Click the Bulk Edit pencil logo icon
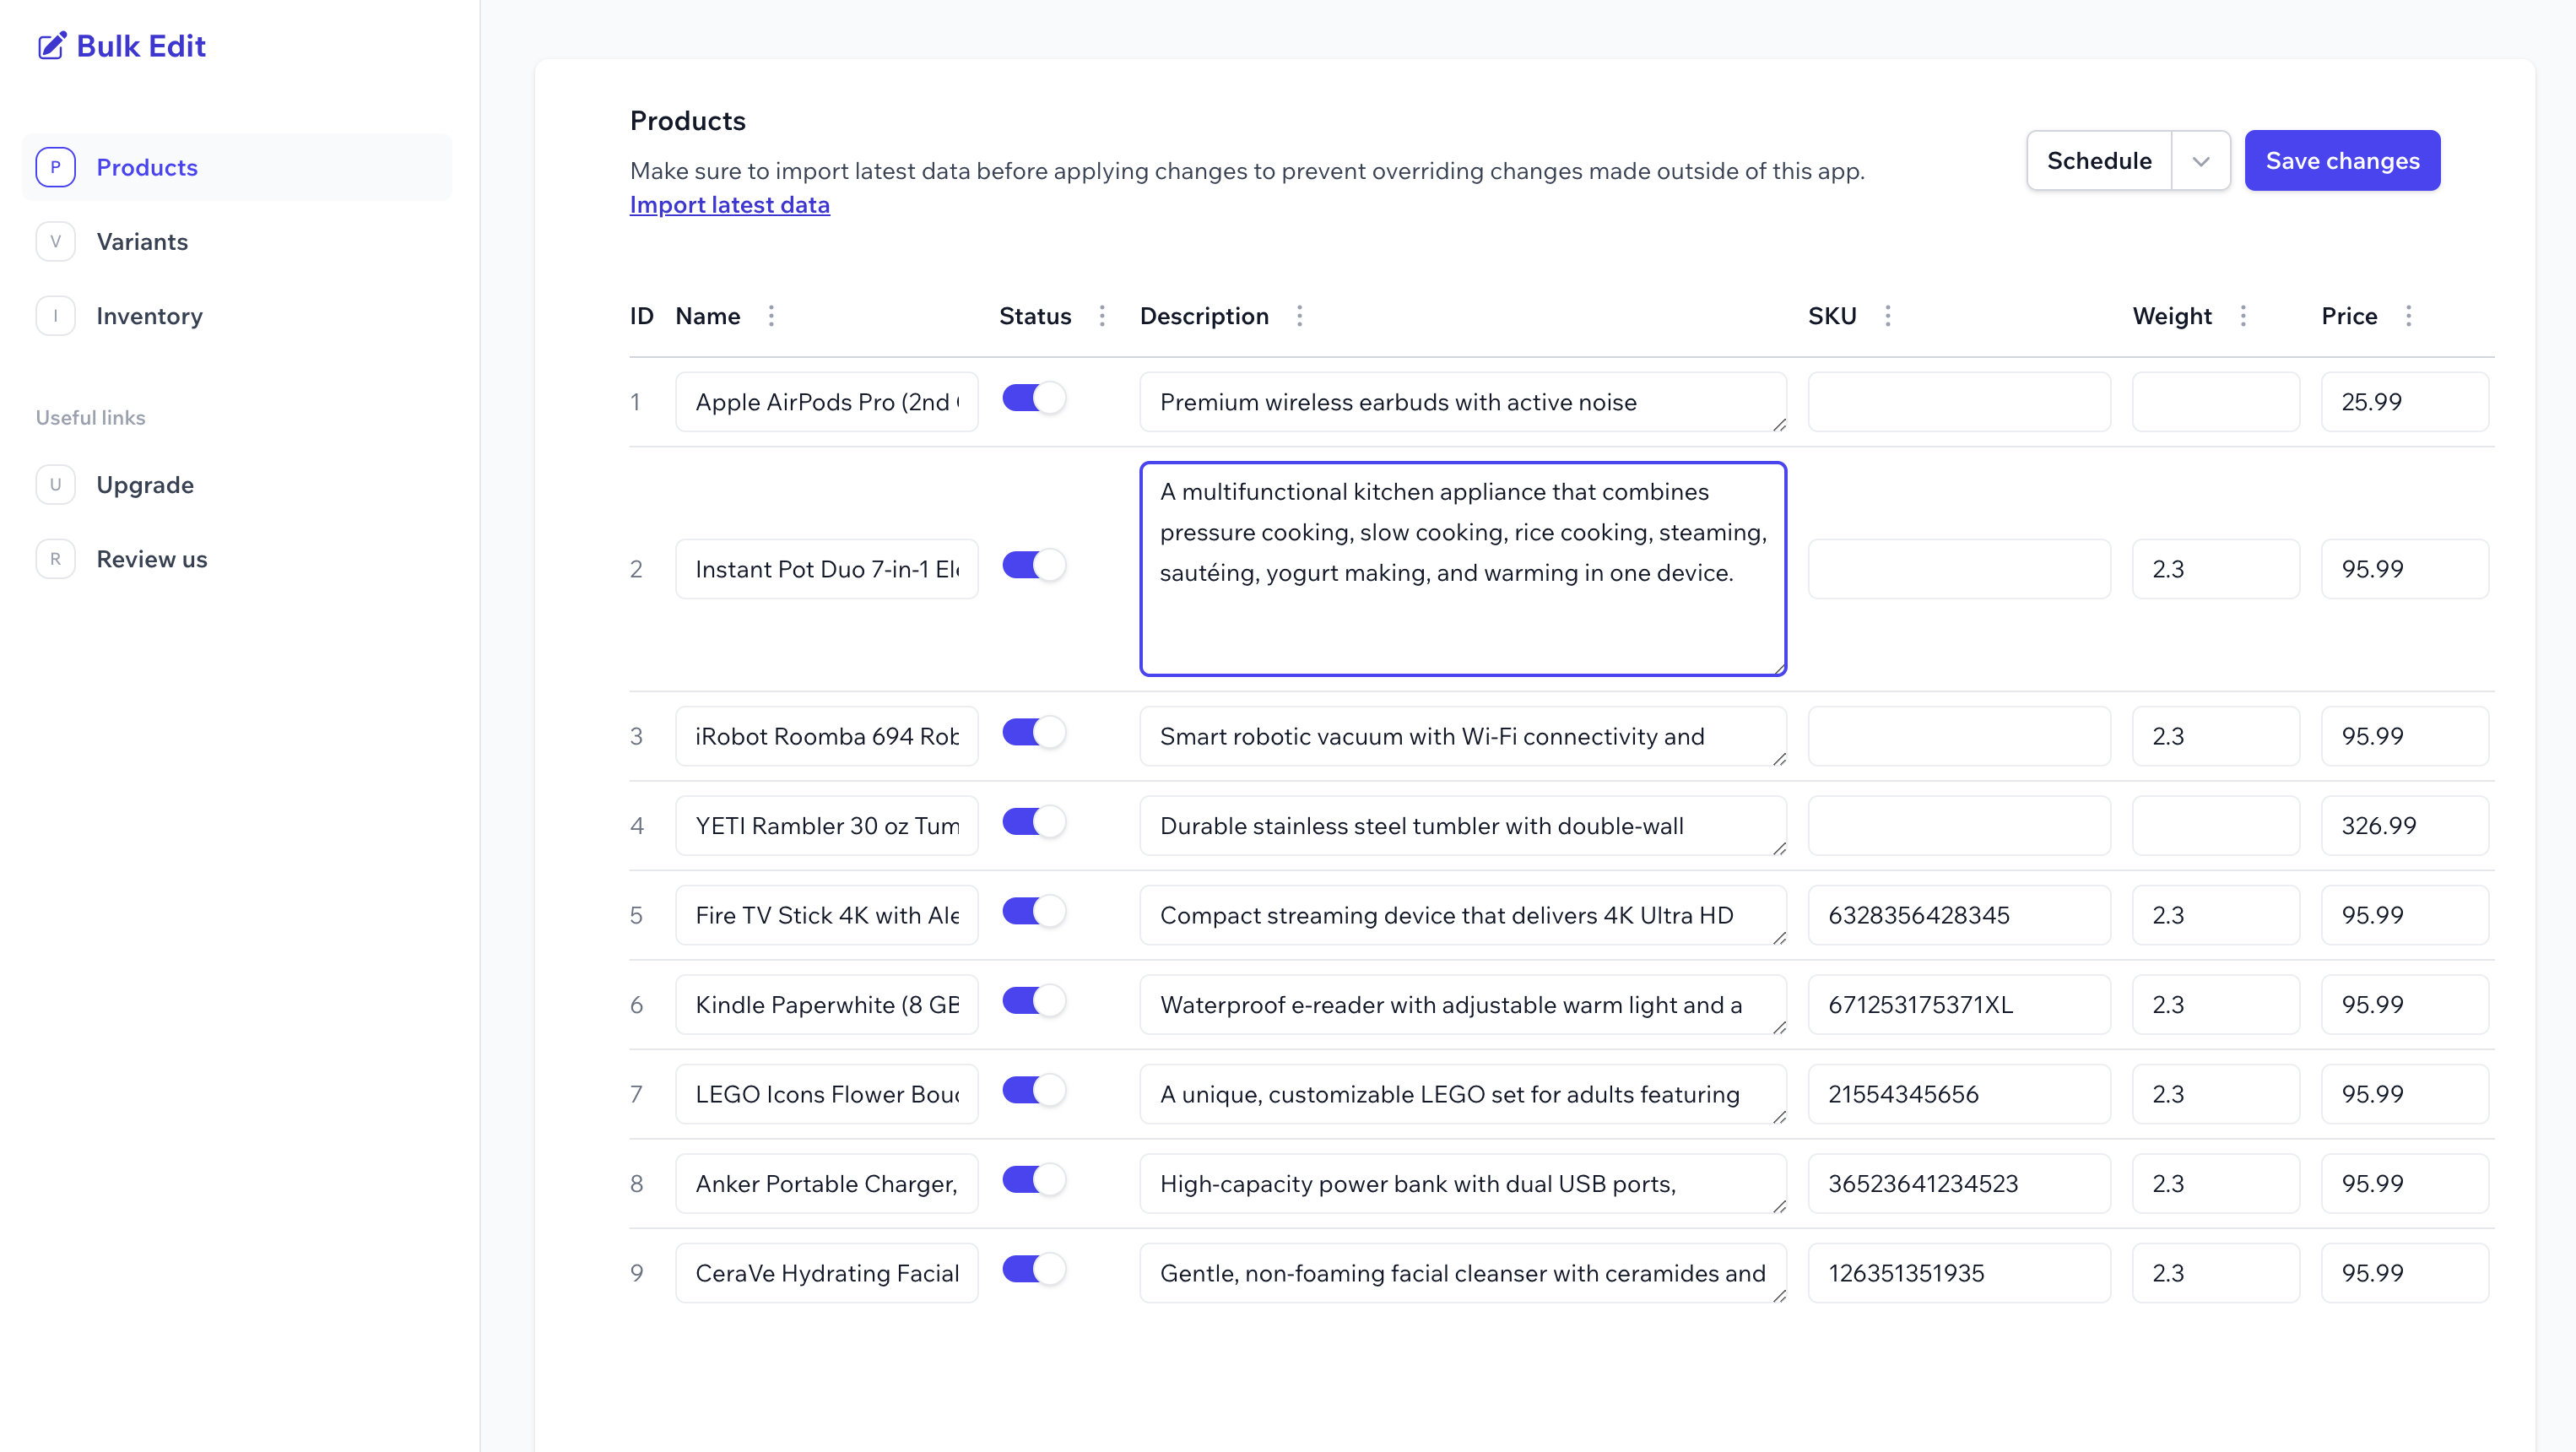 click(52, 46)
